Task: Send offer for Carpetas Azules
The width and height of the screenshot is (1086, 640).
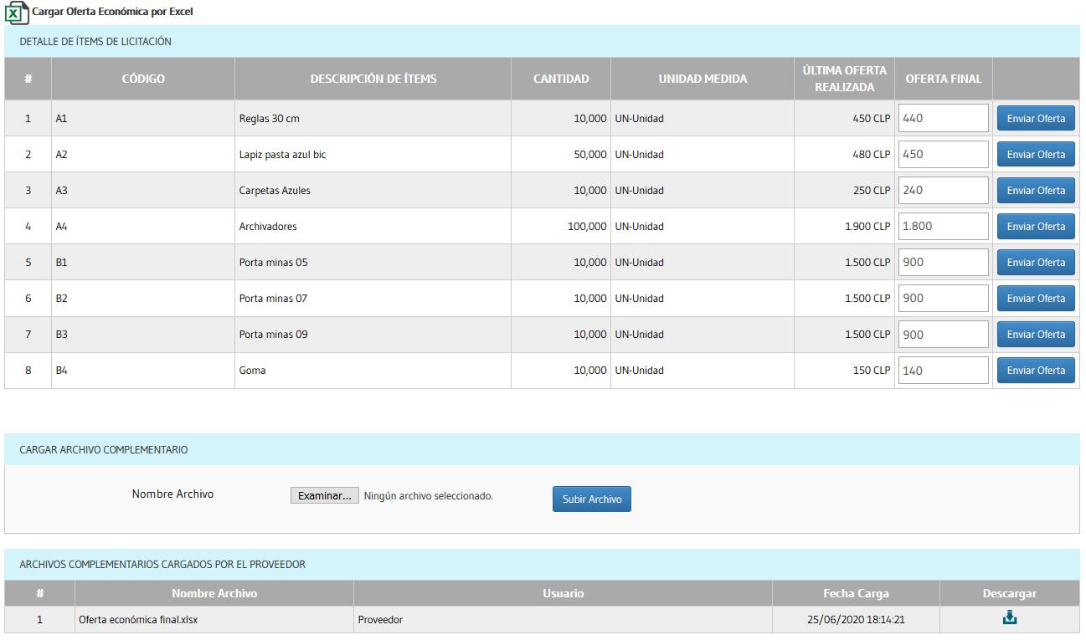Action: coord(1036,191)
